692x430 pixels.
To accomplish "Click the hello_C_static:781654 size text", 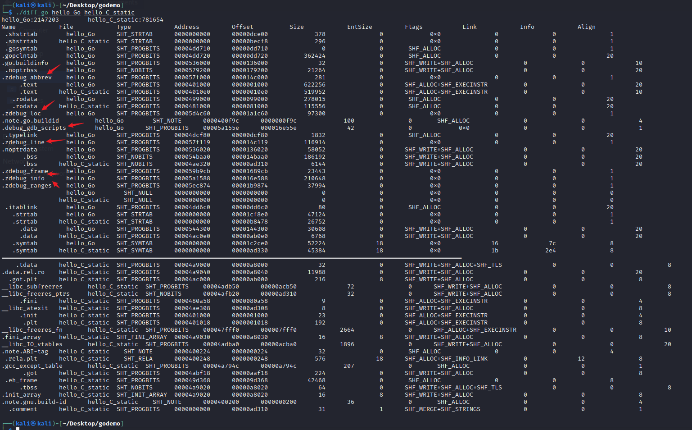I will tap(125, 20).
